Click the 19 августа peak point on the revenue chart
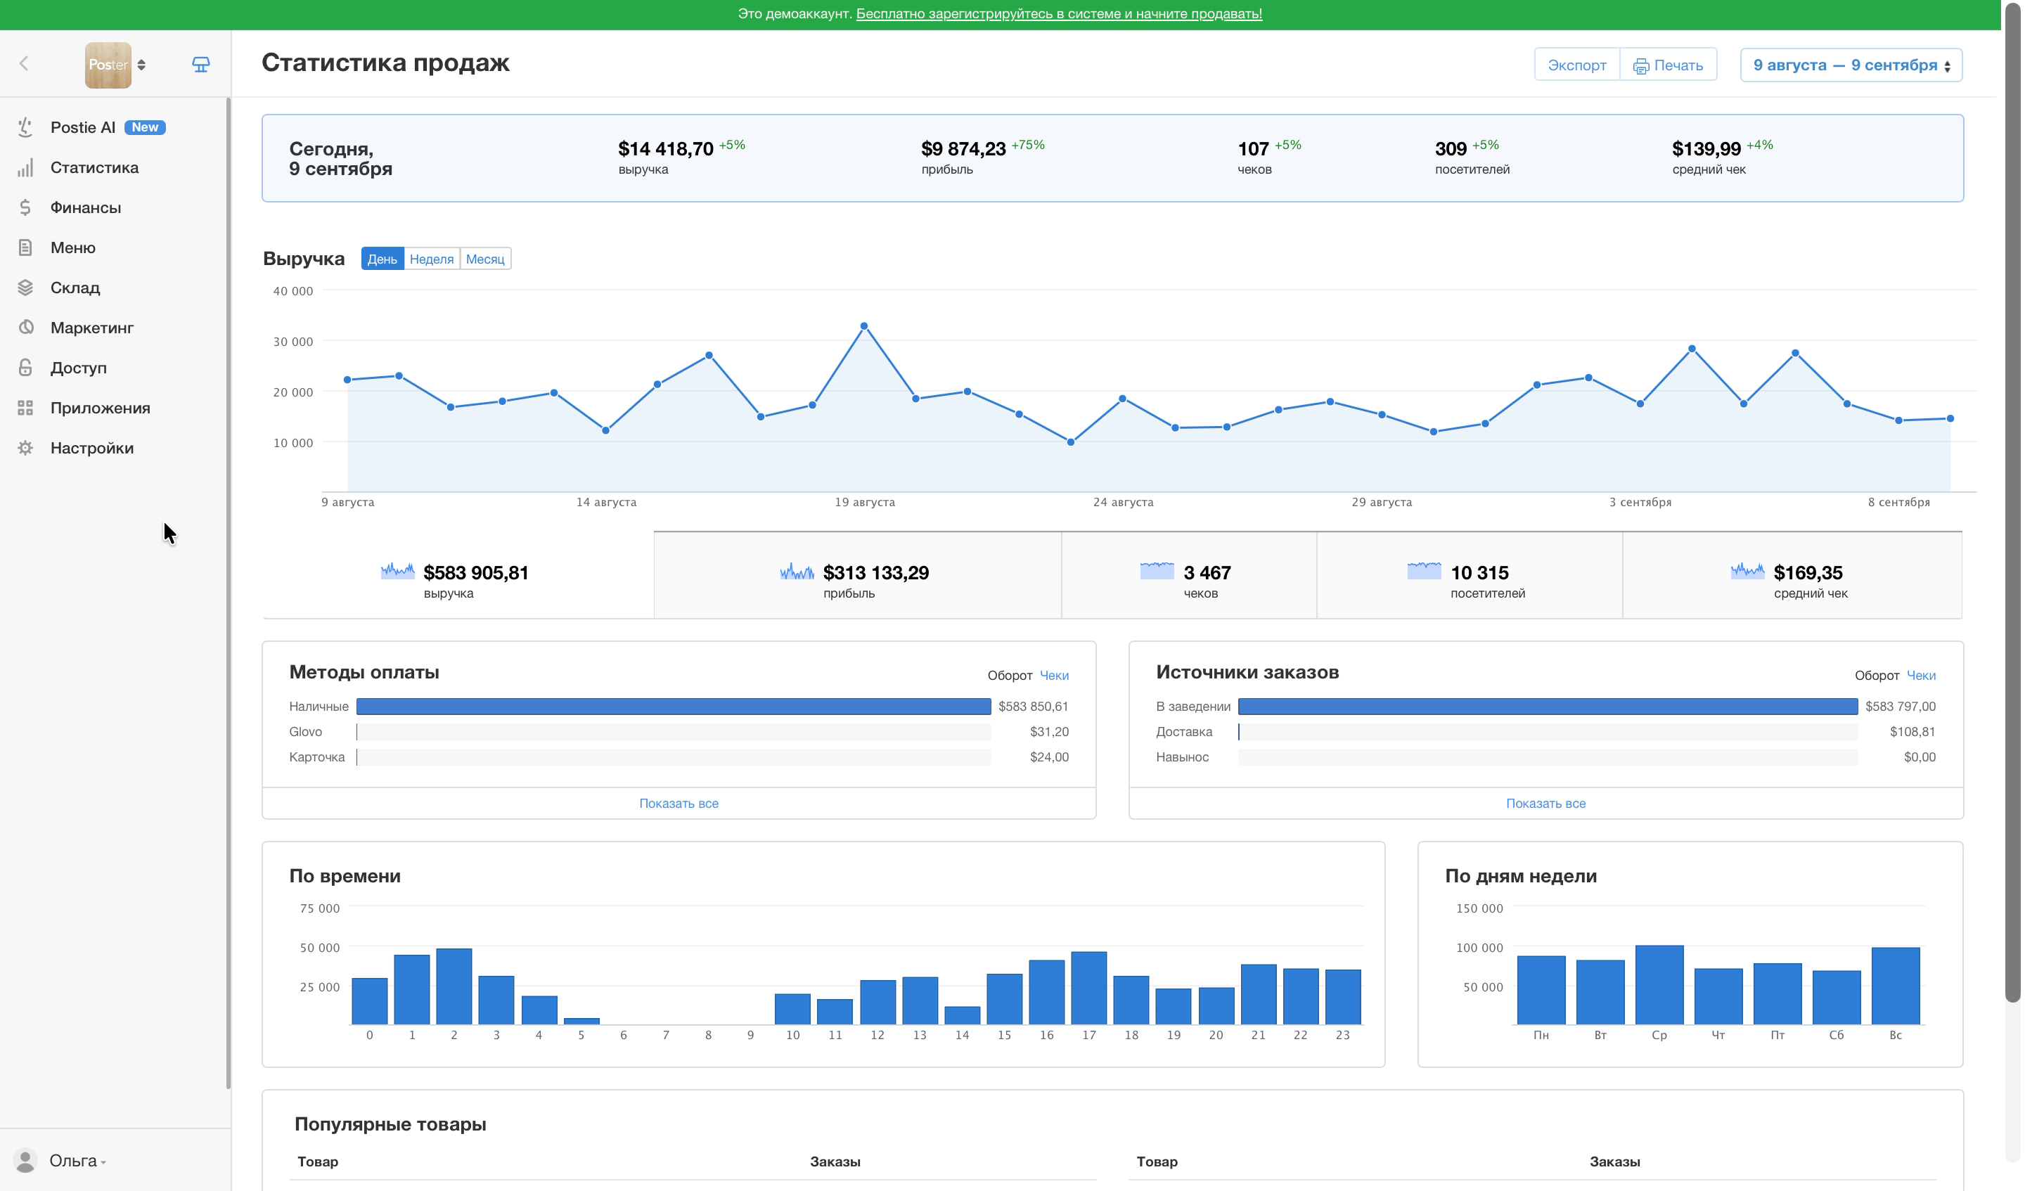This screenshot has width=2025, height=1191. (864, 326)
